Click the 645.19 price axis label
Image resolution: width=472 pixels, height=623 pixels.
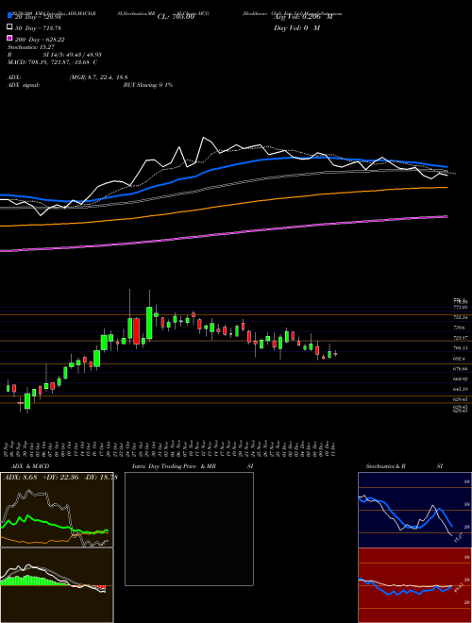pyautogui.click(x=460, y=389)
